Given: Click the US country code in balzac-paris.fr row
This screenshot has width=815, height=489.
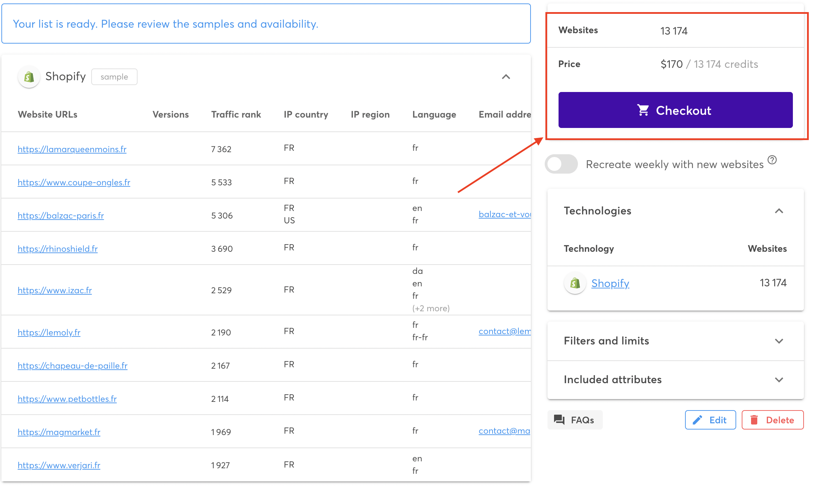Looking at the screenshot, I should (x=289, y=220).
